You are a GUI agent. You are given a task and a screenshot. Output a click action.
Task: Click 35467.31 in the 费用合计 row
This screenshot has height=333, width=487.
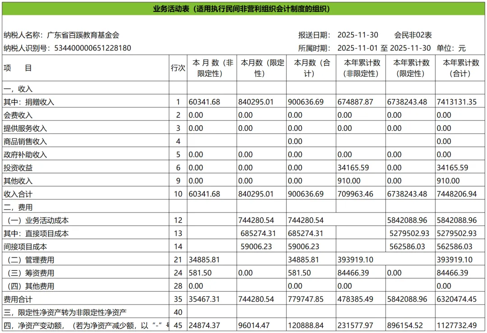[204, 300]
